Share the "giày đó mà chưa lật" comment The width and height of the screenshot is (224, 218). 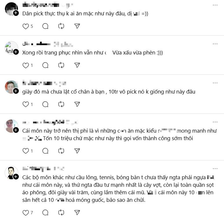(x=77, y=104)
